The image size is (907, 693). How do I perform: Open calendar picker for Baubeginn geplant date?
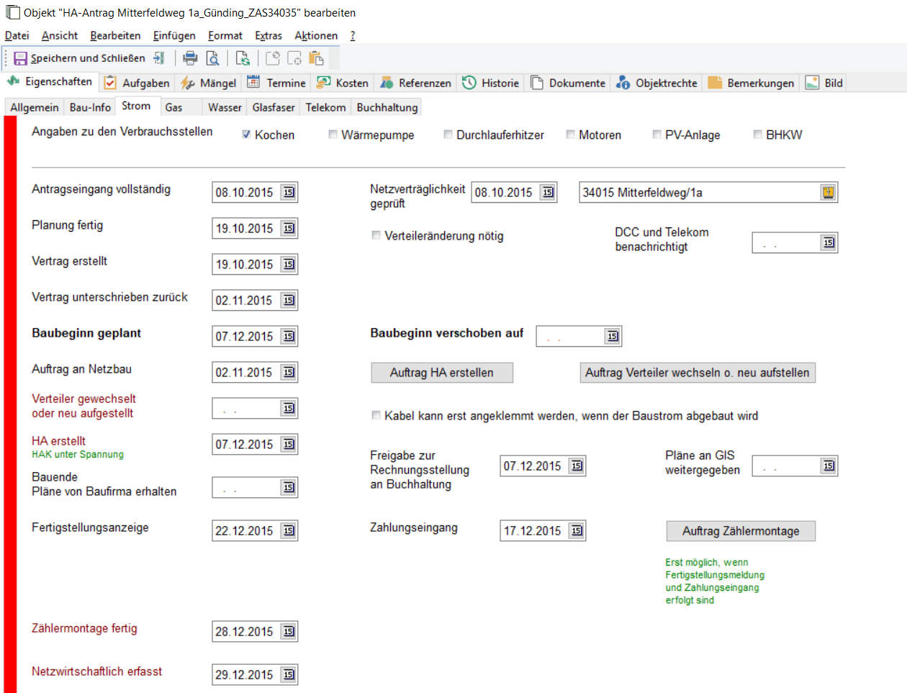(289, 336)
